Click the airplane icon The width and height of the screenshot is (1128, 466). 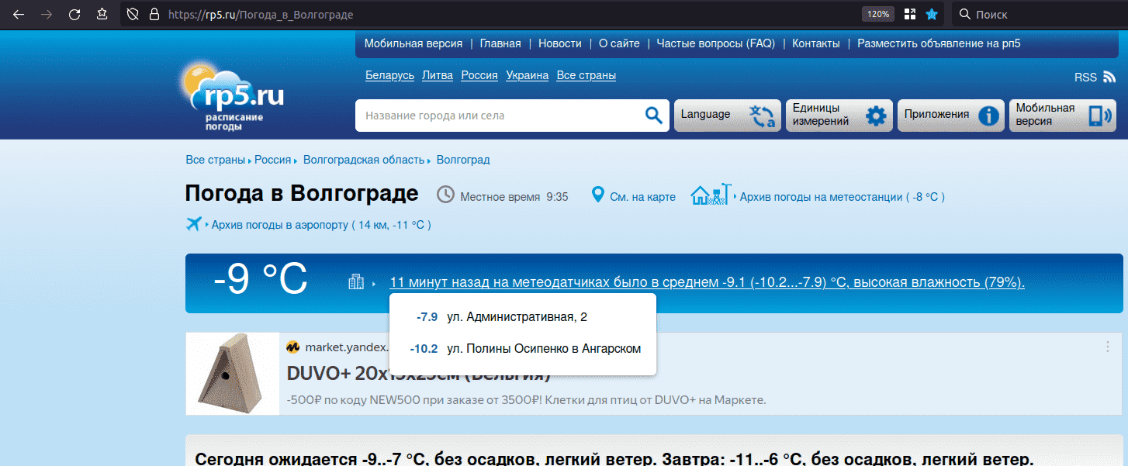194,224
